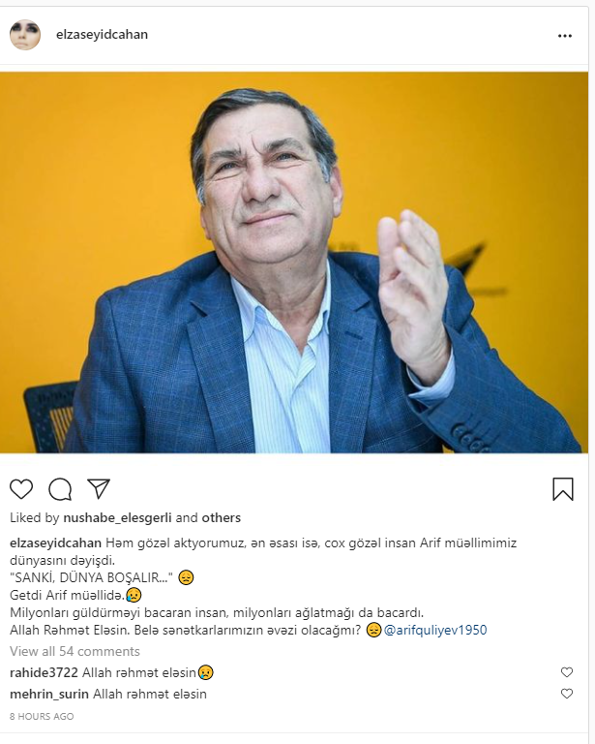The width and height of the screenshot is (595, 744).
Task: Like mehrin_surin's comment
Action: (x=567, y=694)
